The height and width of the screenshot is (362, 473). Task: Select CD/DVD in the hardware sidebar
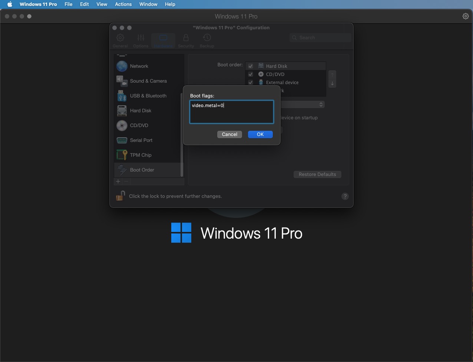[149, 125]
